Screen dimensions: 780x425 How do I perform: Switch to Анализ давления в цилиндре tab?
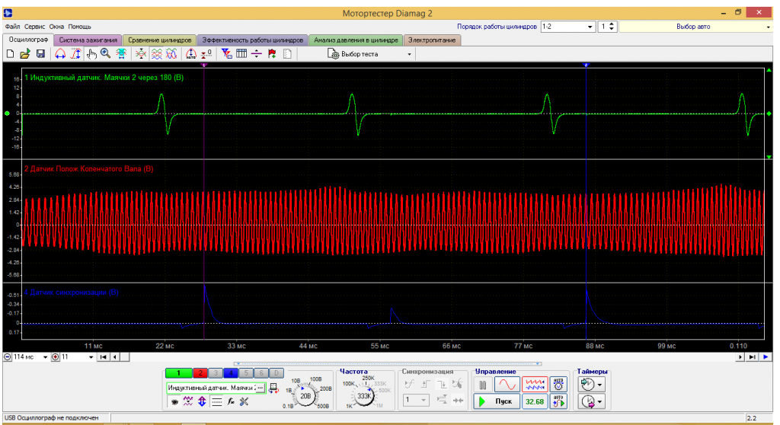pyautogui.click(x=356, y=40)
